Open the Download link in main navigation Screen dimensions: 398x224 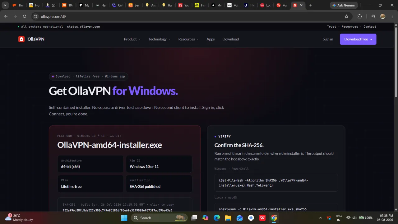tap(231, 39)
